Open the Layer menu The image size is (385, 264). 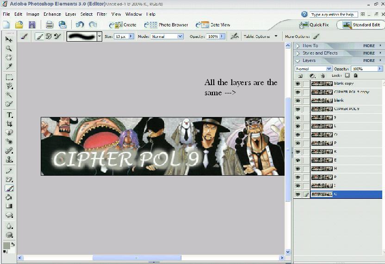pos(70,14)
